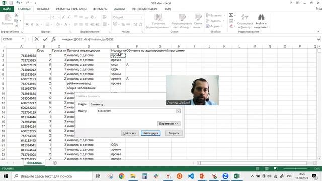The height and width of the screenshot is (181, 322).
Task: Click the large Paste clipboard icon
Action: 8,18
